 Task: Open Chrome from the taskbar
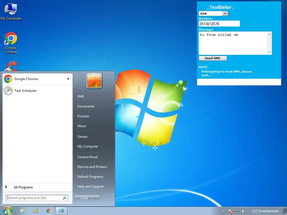tap(48, 211)
